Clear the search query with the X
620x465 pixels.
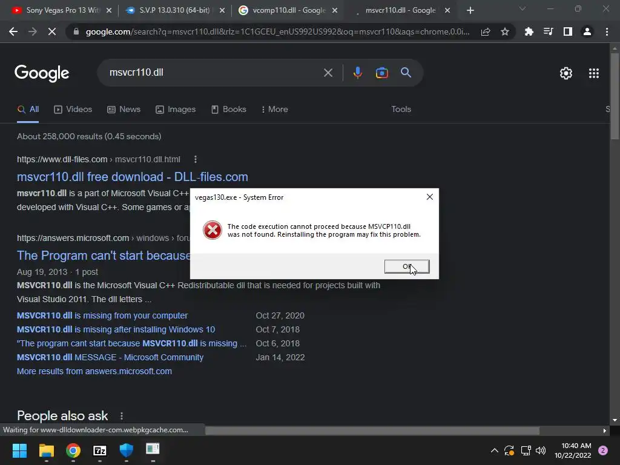click(328, 73)
